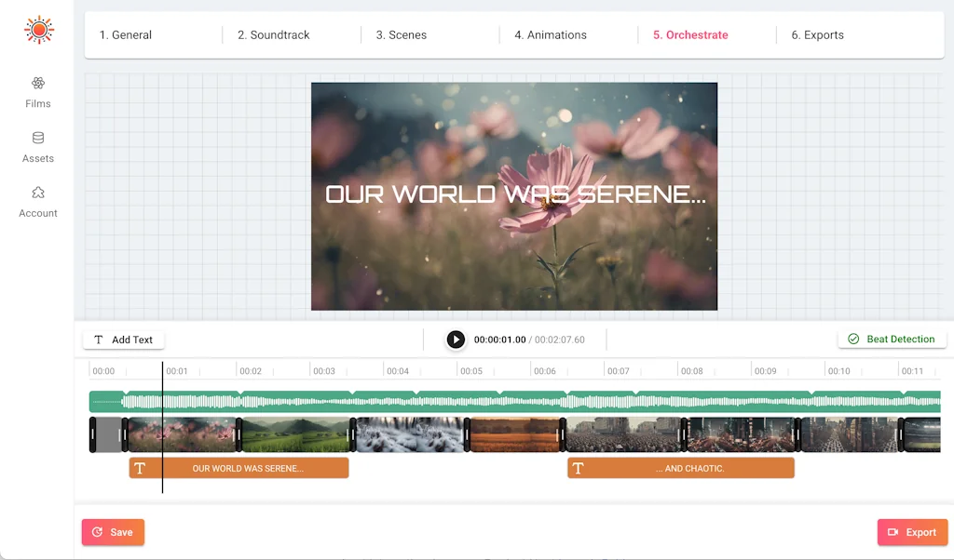Click the T icon on the 'OUR WORLD WAS SERENE' clip
The width and height of the screenshot is (954, 560).
tap(141, 468)
